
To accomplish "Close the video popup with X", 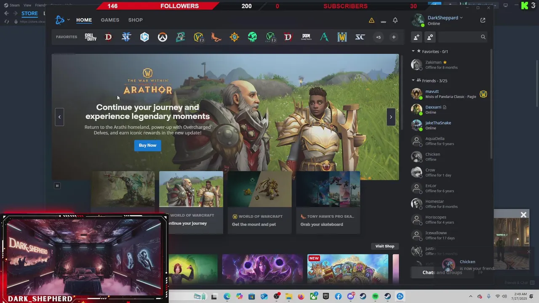I will pos(523,215).
